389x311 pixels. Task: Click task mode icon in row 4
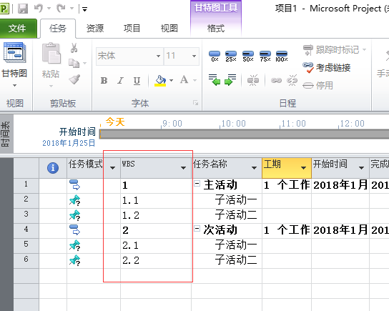pyautogui.click(x=74, y=230)
